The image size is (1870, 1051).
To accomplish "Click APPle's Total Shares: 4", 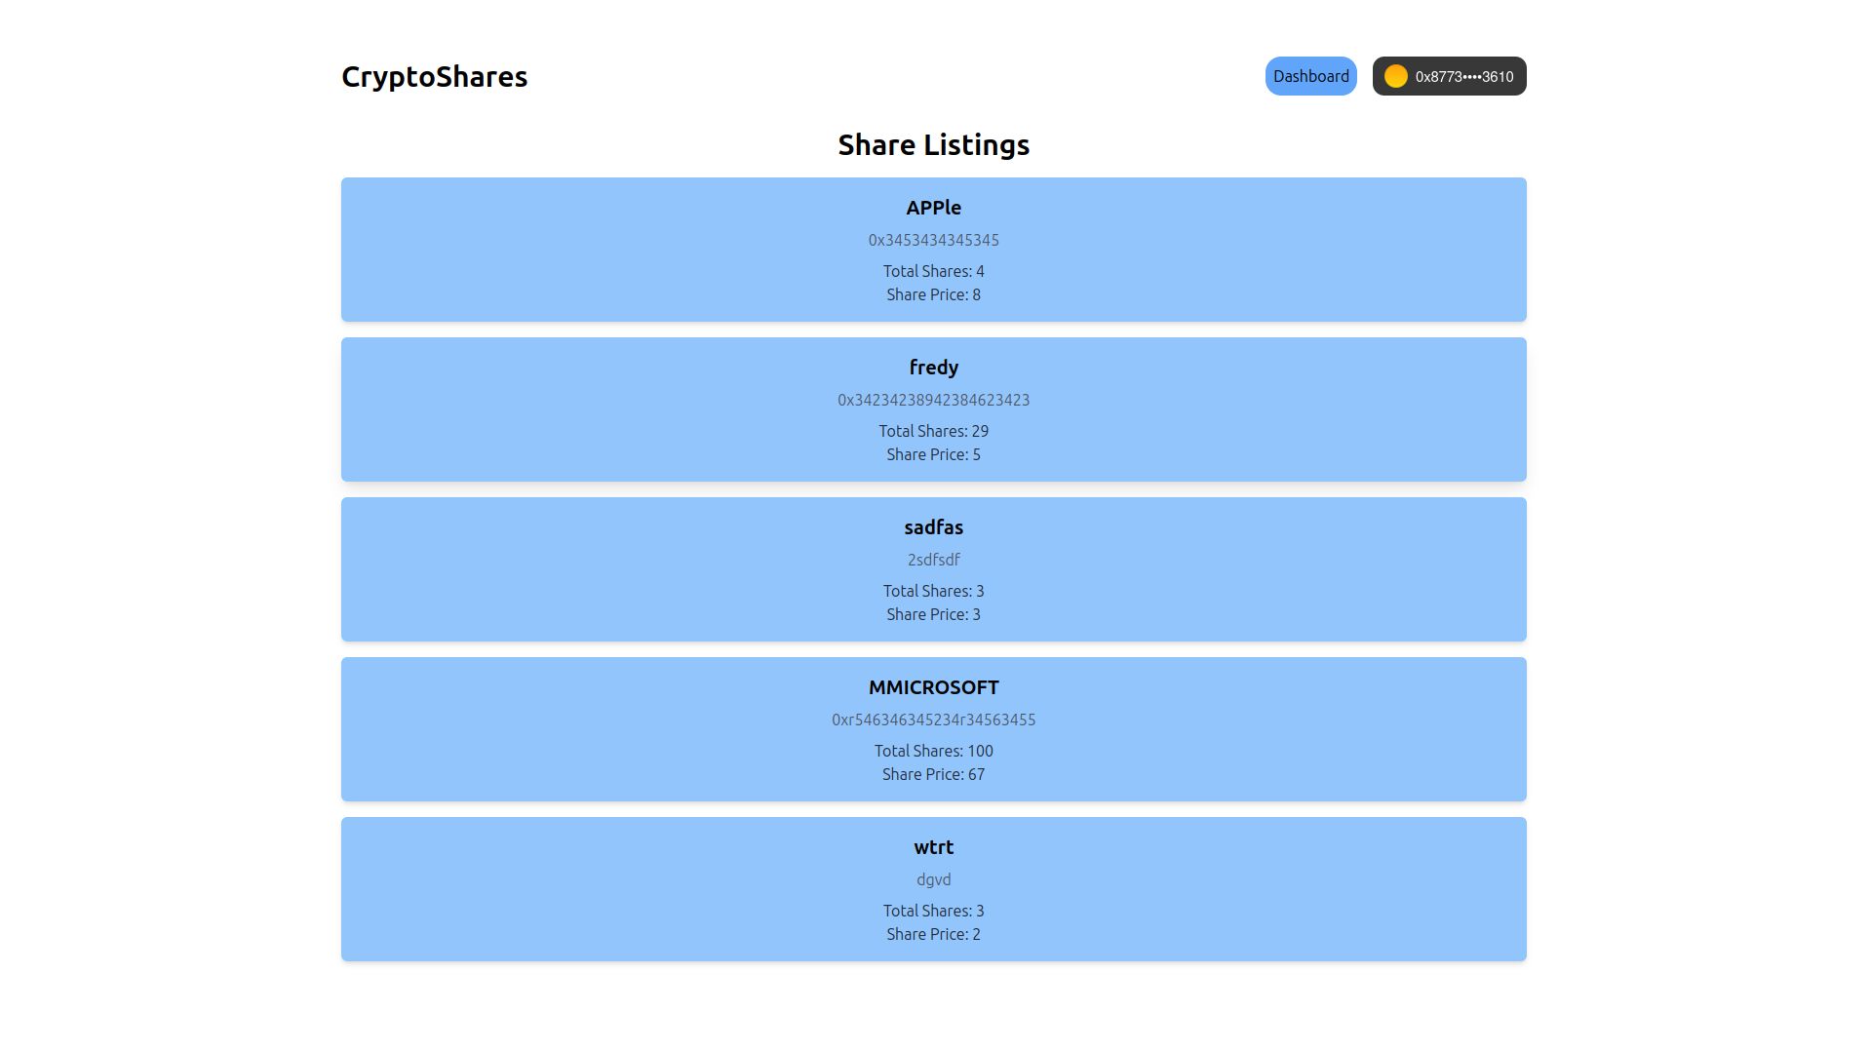I will pos(933,271).
